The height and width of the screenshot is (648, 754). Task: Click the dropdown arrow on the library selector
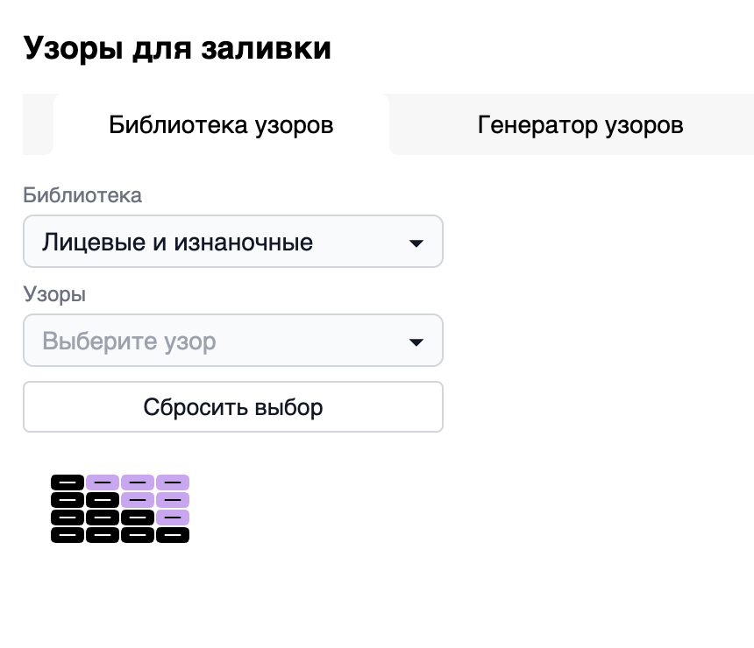pos(416,242)
